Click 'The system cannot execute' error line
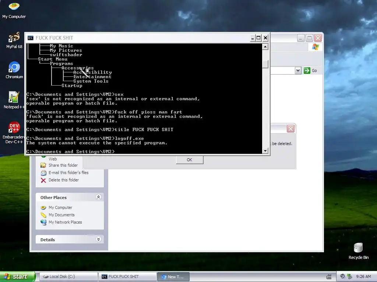This screenshot has height=282, width=377. click(x=97, y=143)
